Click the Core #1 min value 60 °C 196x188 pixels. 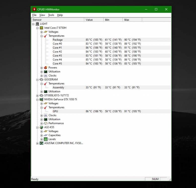click(113, 48)
